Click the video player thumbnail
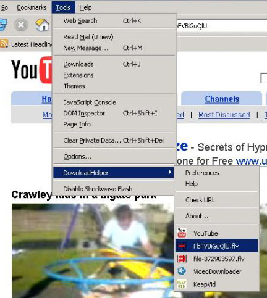Screen dimensions: 267x298 [x=93, y=250]
